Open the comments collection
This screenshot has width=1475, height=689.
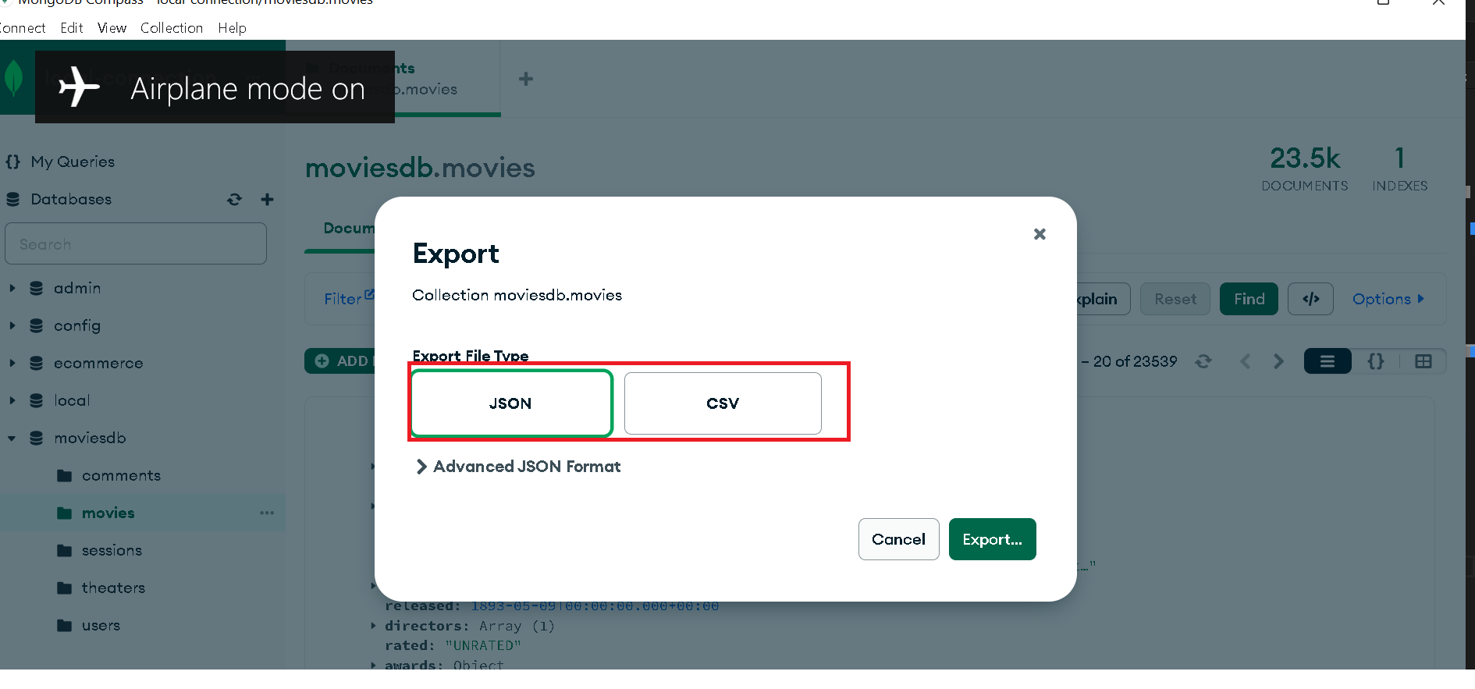point(121,475)
